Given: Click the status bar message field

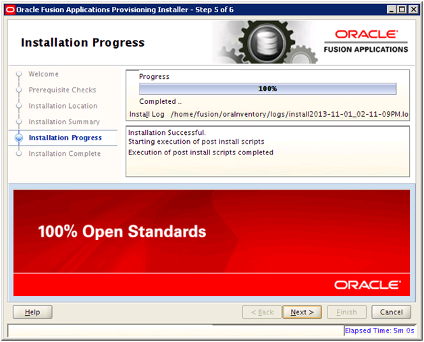Looking at the screenshot, I should [x=176, y=331].
